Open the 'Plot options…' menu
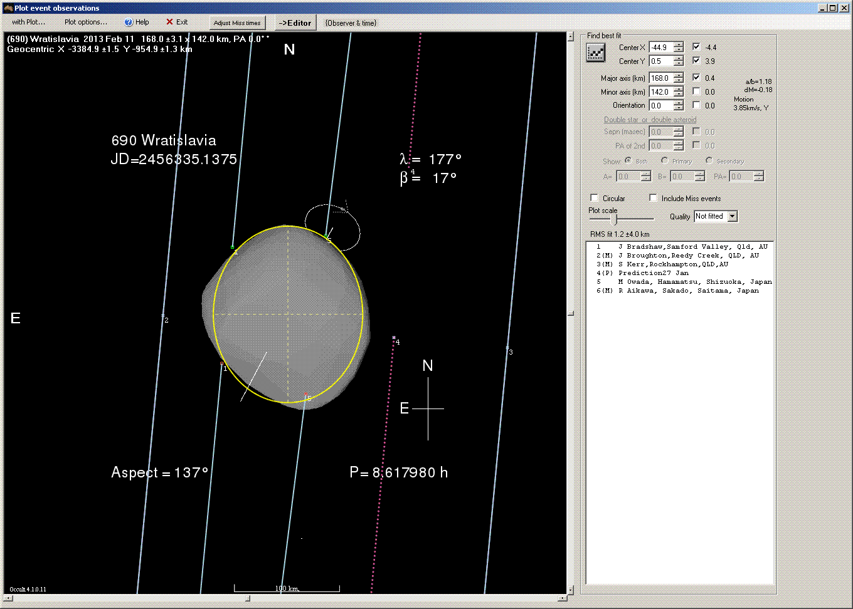Viewport: 853px width, 609px height. pyautogui.click(x=86, y=22)
